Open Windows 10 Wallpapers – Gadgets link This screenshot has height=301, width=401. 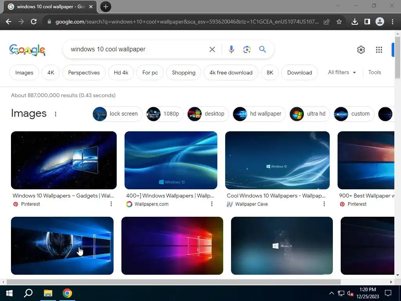(x=63, y=196)
